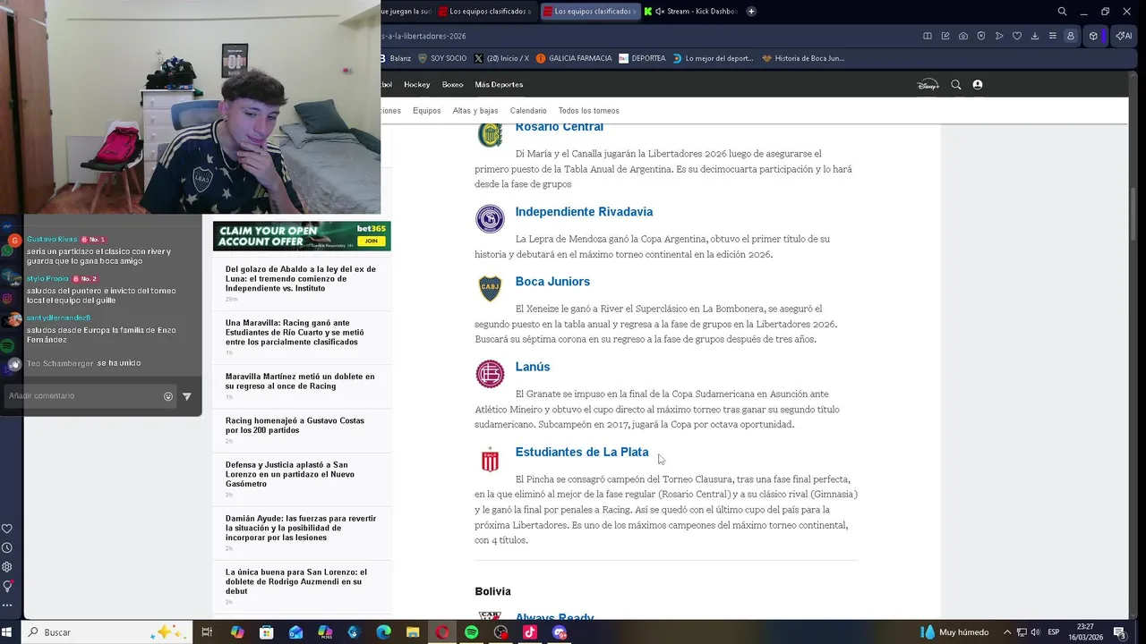
Task: Open Spotify in the taskbar
Action: (471, 632)
